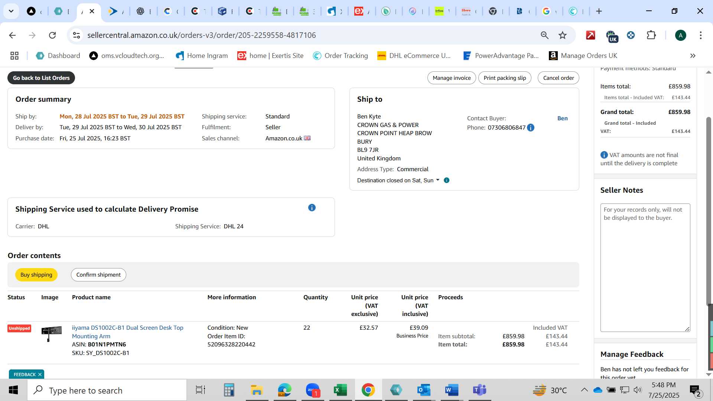The image size is (713, 401).
Task: Open Task View icon on taskbar
Action: click(x=201, y=390)
